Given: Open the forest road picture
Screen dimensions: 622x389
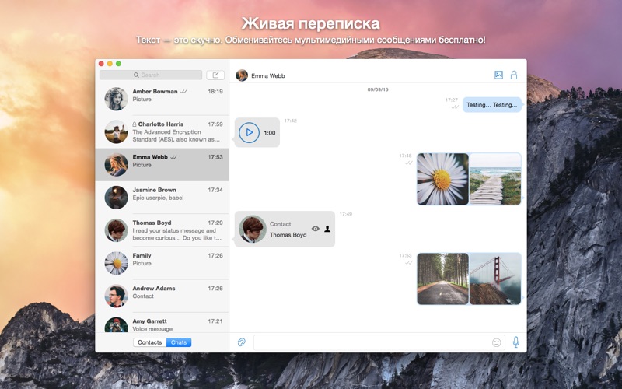Looking at the screenshot, I should coord(442,279).
